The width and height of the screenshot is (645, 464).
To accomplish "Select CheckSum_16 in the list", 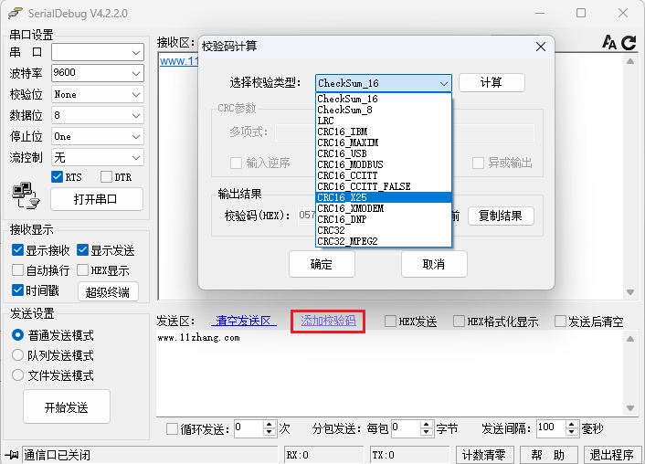I will pos(384,99).
